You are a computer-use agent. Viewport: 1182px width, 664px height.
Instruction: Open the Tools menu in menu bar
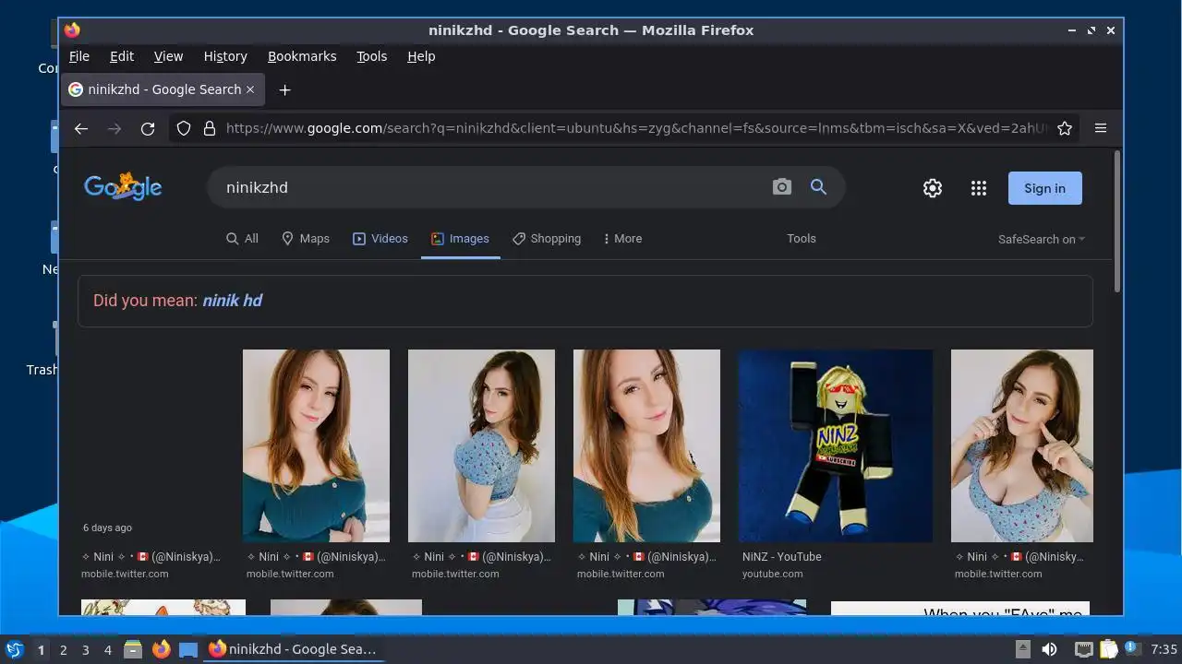pos(372,56)
